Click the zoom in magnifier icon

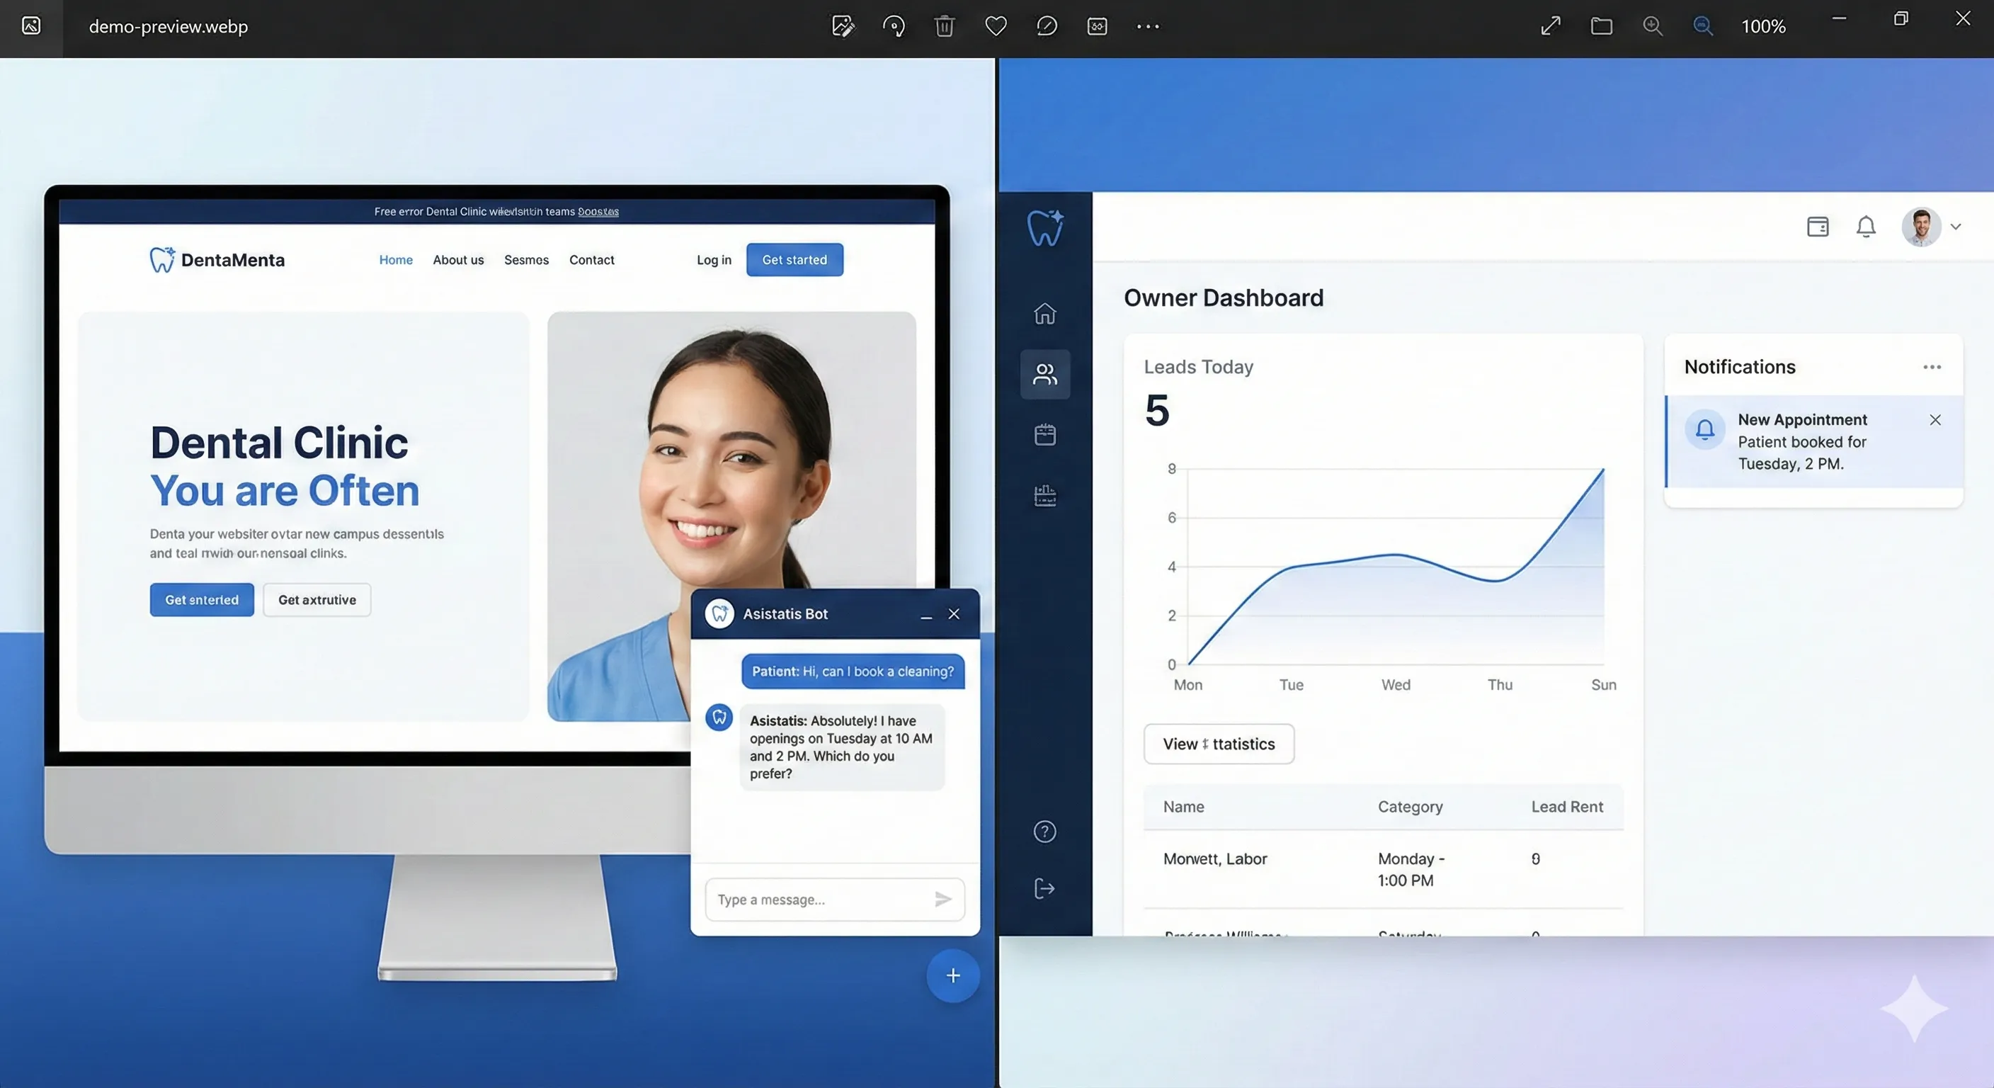coord(1652,26)
